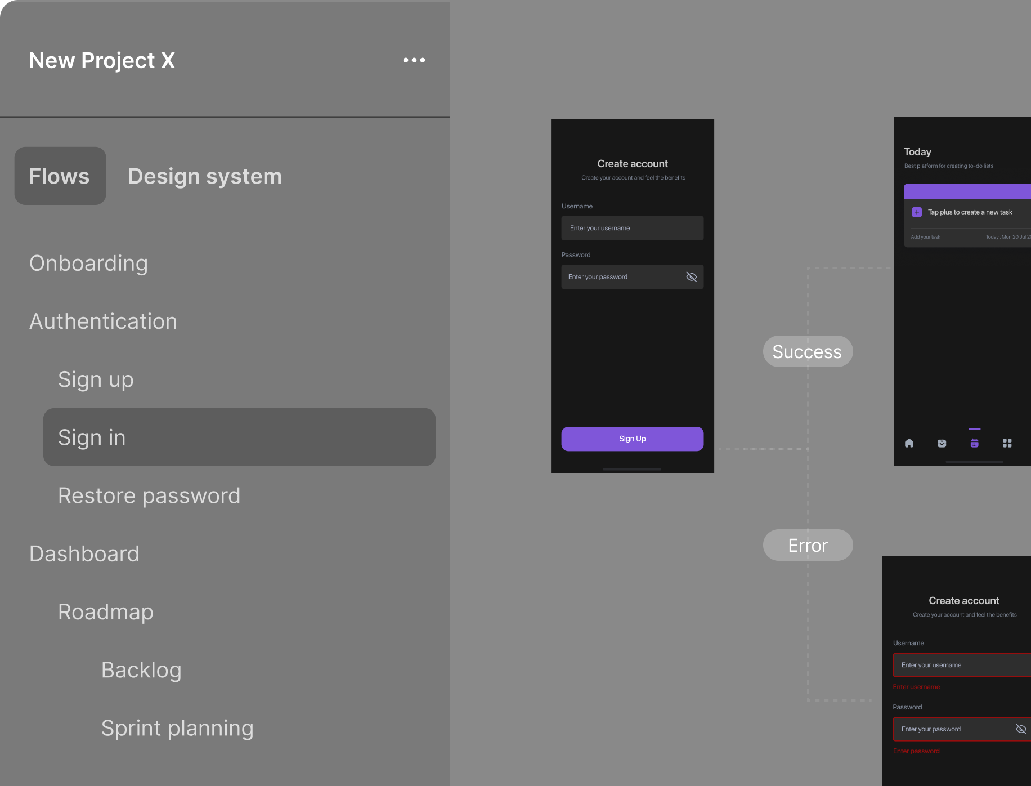Click the purple plus icon to add task
Viewport: 1031px width, 786px height.
click(x=917, y=212)
